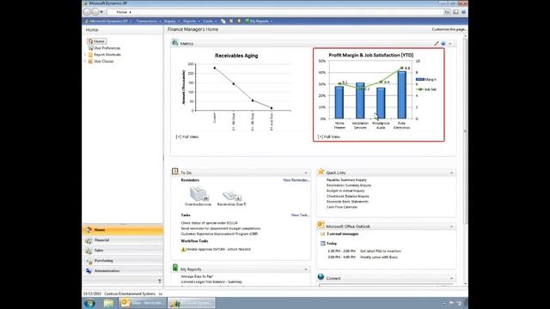The image size is (550, 309).
Task: Click the Connect globe icon
Action: click(321, 277)
